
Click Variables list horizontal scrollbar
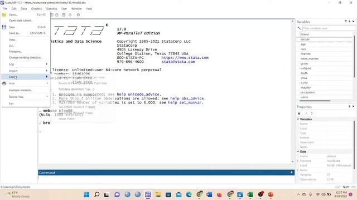(315, 101)
